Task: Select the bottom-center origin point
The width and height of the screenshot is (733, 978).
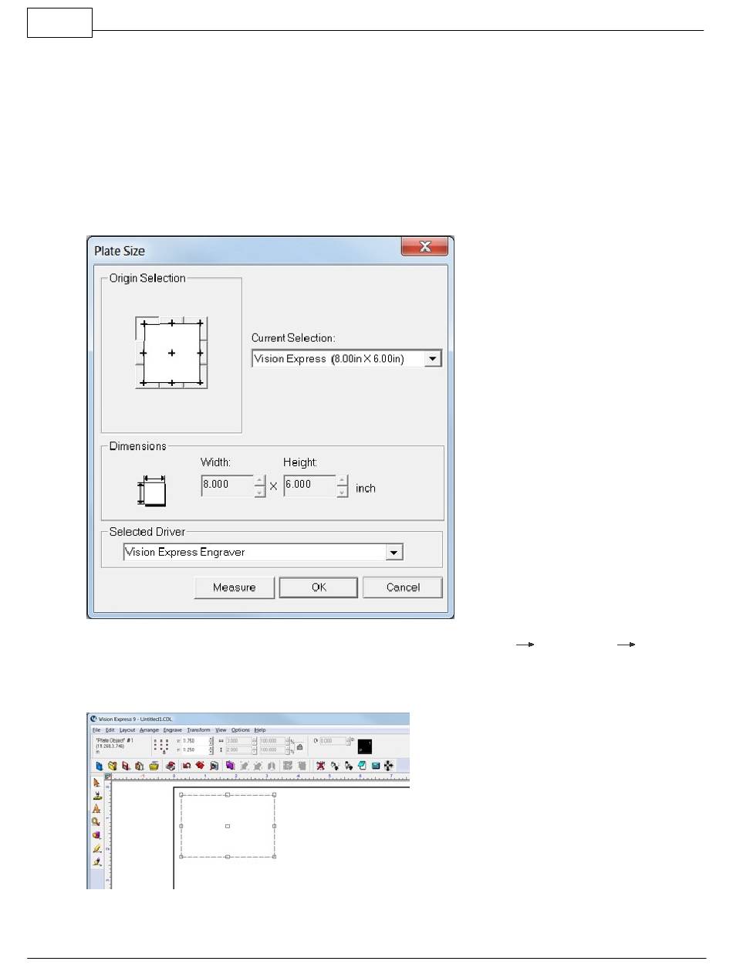Action: (x=171, y=382)
